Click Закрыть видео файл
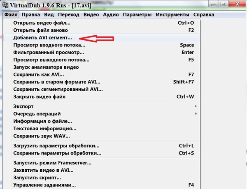247x189 pixels. pos(40,97)
